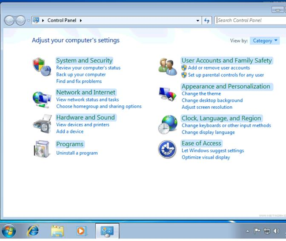The width and height of the screenshot is (286, 241).
Task: Click the Action Center flag tray icon
Action: click(257, 231)
